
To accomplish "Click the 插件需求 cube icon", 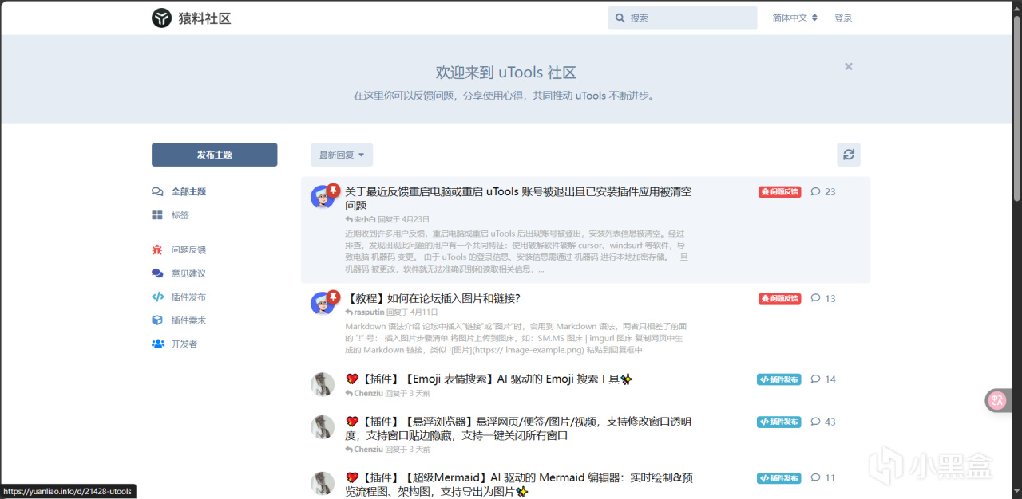I will tap(157, 320).
